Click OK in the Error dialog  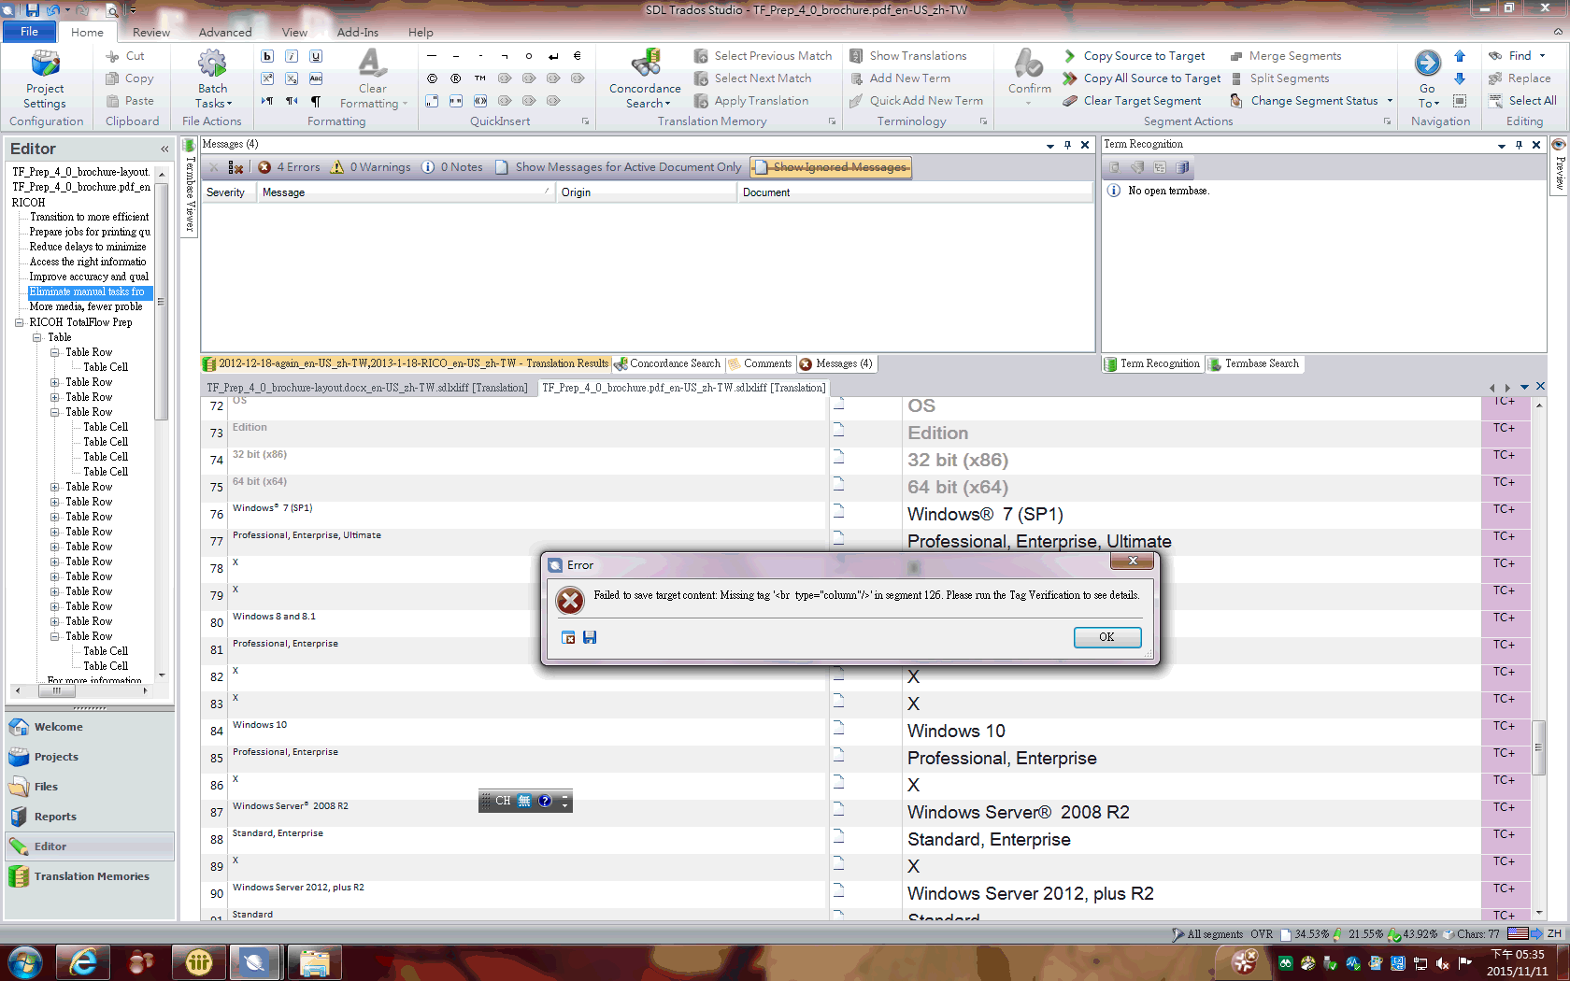1106,637
